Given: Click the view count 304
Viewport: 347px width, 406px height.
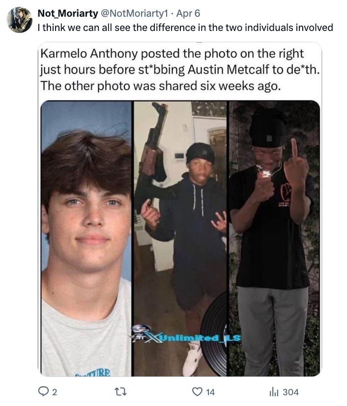Looking at the screenshot, I should pos(290,392).
